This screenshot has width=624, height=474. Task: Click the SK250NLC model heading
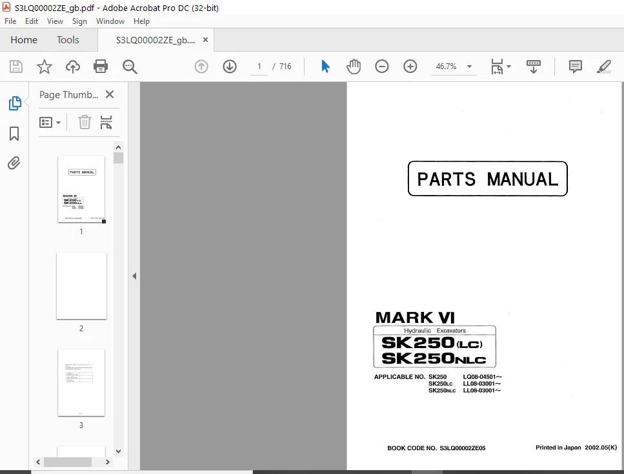(434, 358)
